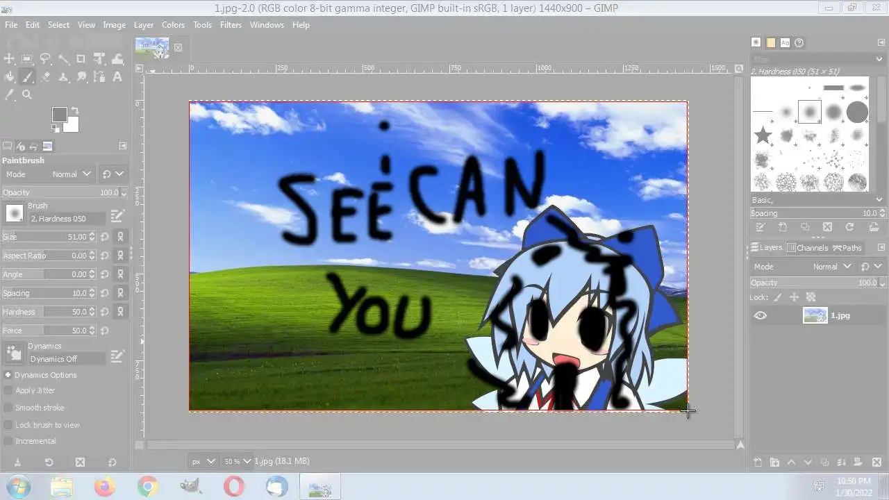This screenshot has height=500, width=889.
Task: Select the Eraser tool
Action: pos(45,77)
